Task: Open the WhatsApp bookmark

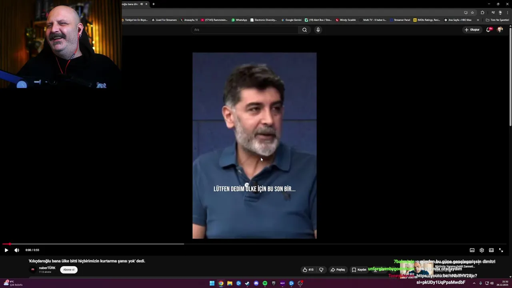Action: [239, 20]
